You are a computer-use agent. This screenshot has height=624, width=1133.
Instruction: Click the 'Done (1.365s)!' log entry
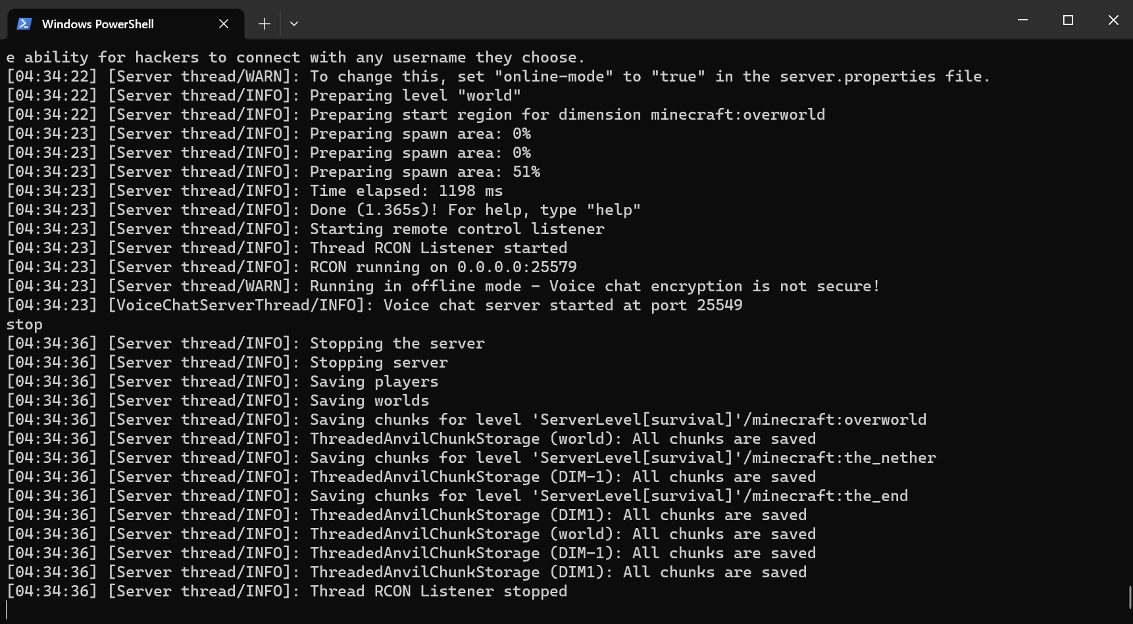tap(322, 209)
